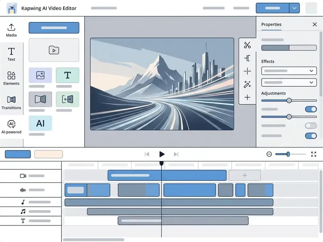Select the Text sidebar tab
Image resolution: width=323 pixels, height=242 pixels.
(11, 54)
